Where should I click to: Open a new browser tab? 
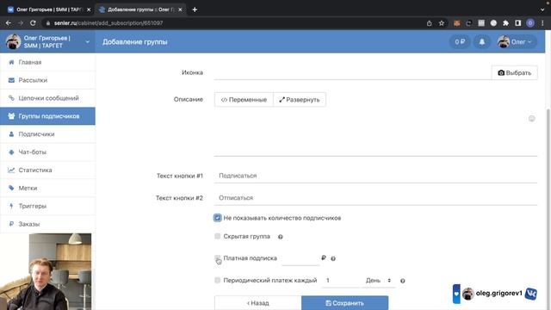(195, 9)
